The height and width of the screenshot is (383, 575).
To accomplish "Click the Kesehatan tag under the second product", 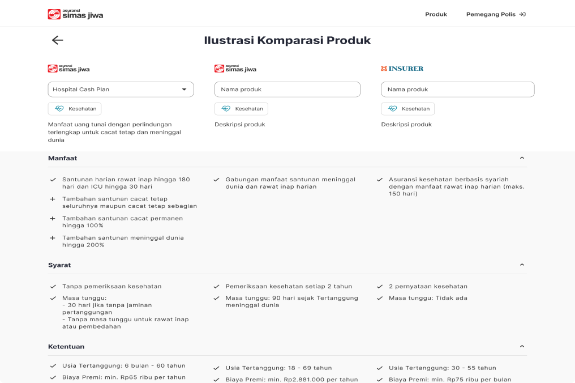I will [x=241, y=109].
